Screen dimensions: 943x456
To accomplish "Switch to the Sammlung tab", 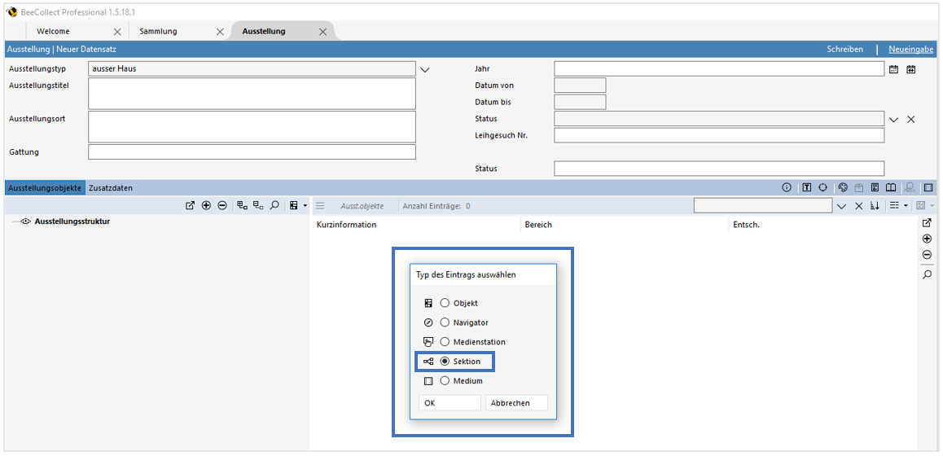I will click(x=158, y=32).
